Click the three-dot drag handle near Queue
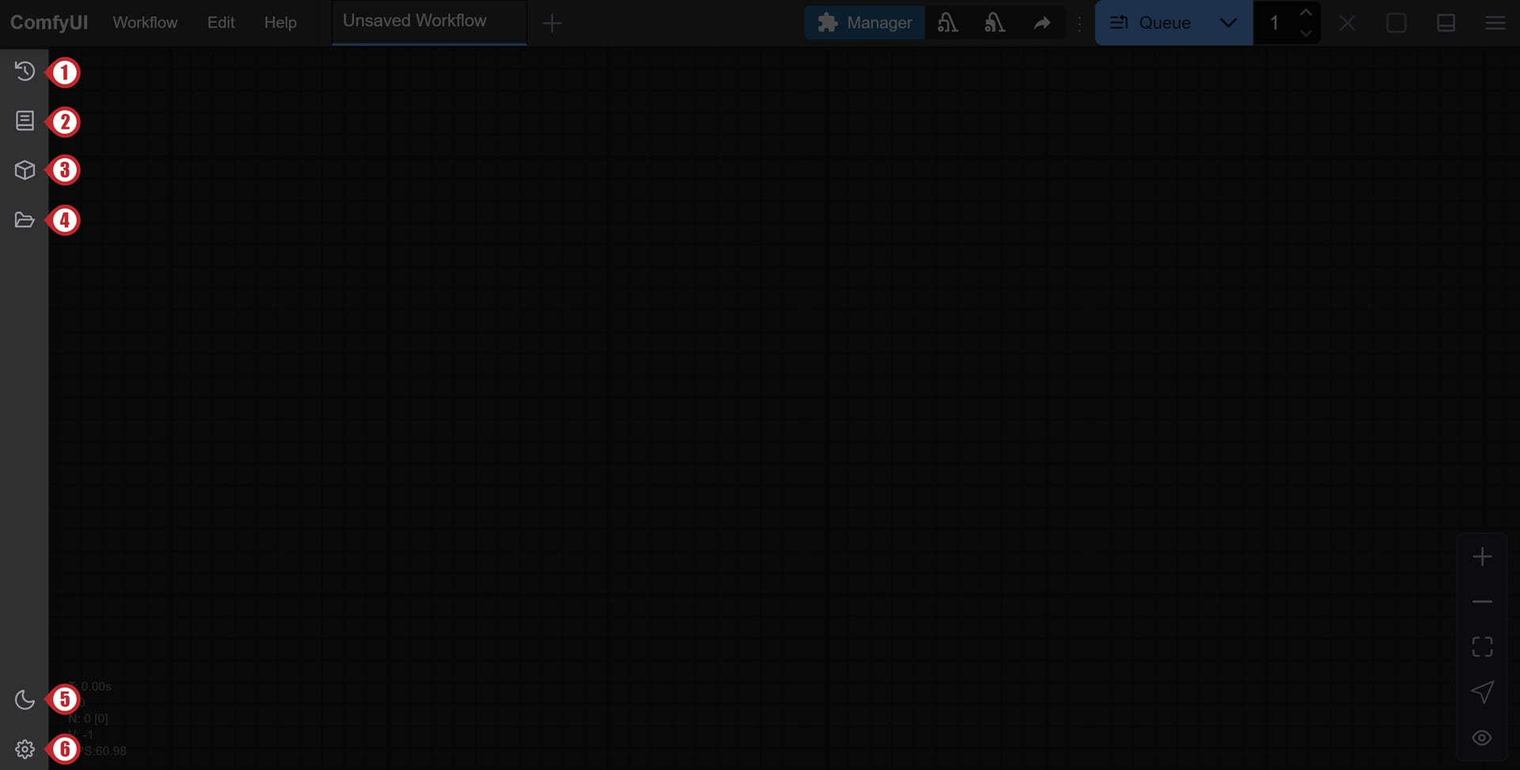The image size is (1520, 770). coord(1079,23)
